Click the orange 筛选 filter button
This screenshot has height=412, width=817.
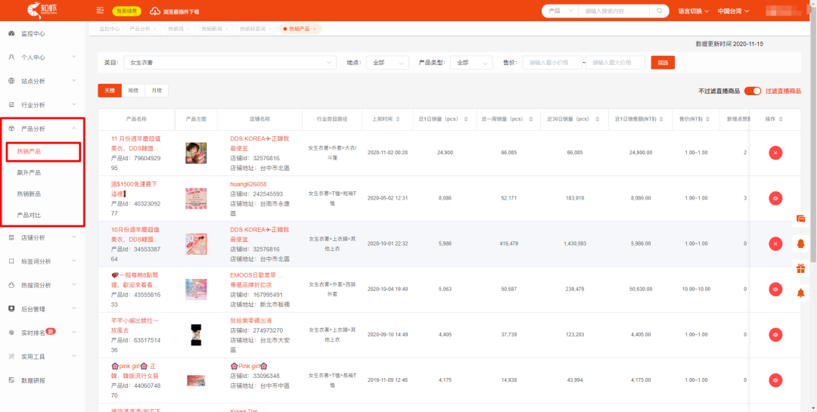(x=663, y=63)
